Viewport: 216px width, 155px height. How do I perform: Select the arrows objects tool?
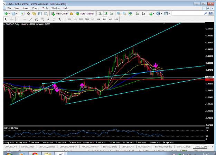[60, 19]
